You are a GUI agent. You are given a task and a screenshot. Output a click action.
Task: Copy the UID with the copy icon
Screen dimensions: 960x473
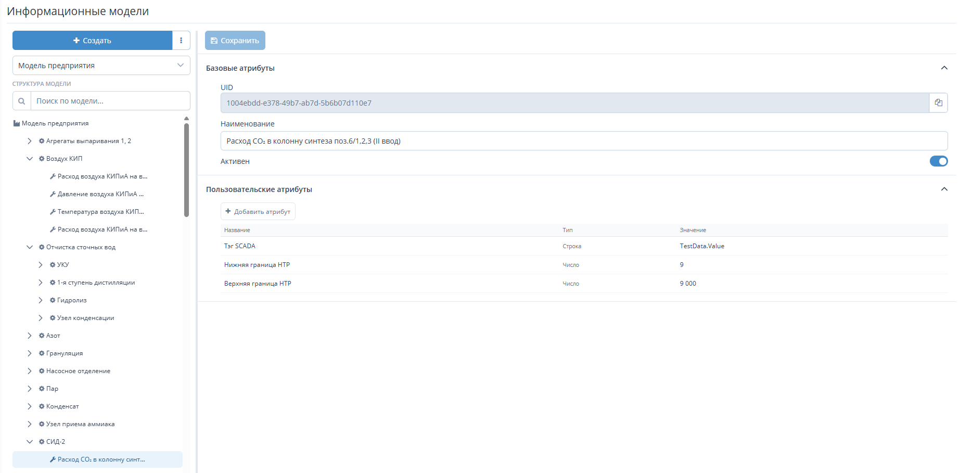pyautogui.click(x=938, y=103)
